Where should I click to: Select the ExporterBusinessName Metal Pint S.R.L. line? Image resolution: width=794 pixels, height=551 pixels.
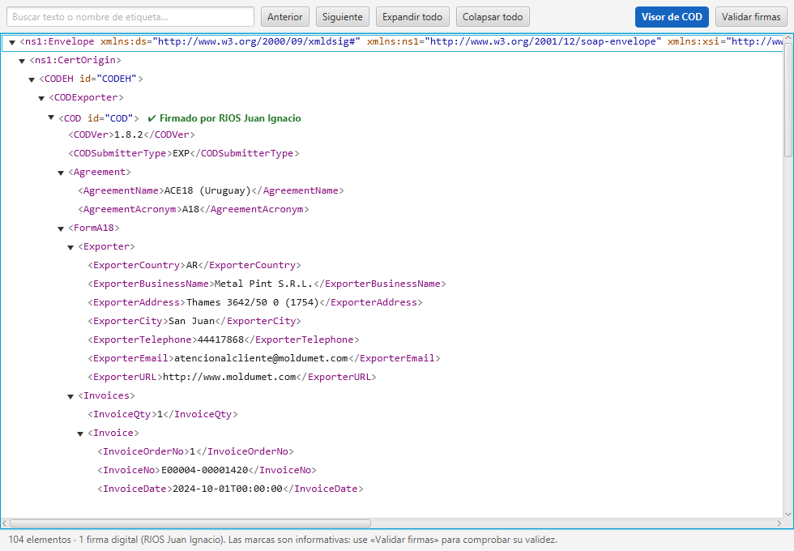[x=267, y=284]
